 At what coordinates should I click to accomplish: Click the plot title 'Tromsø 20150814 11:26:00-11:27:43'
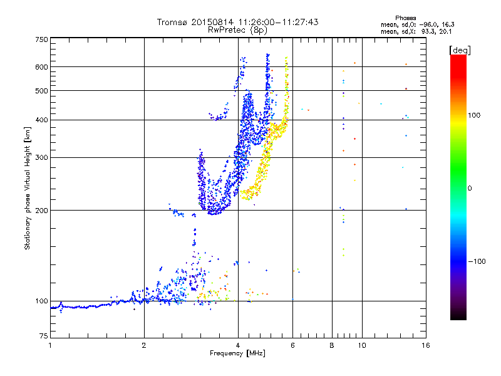237,22
